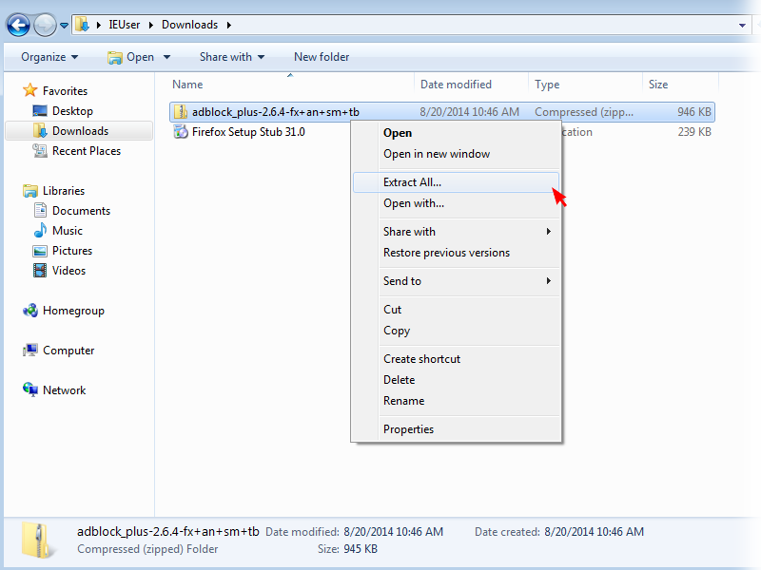
Task: Choose Create shortcut in context menu
Action: click(457, 359)
